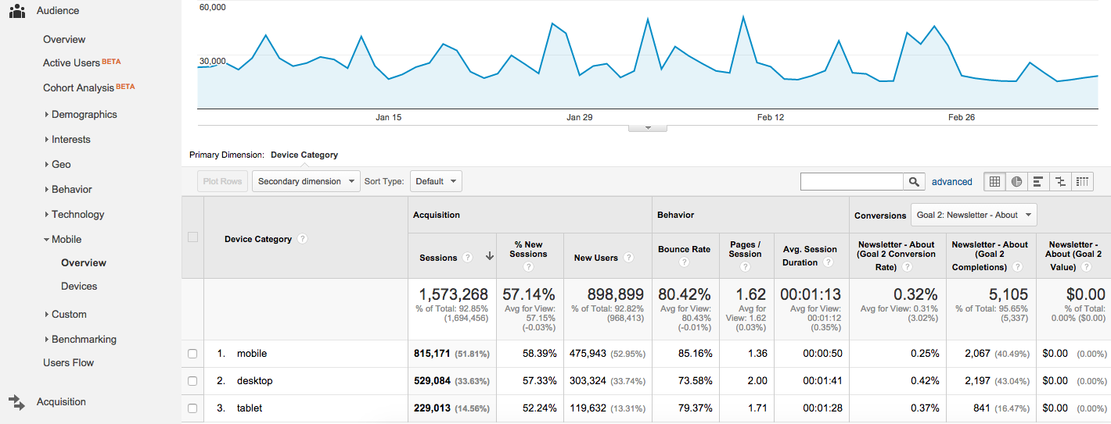1111x424 pixels.
Task: Select the pivot table view icon
Action: pyautogui.click(x=1082, y=181)
